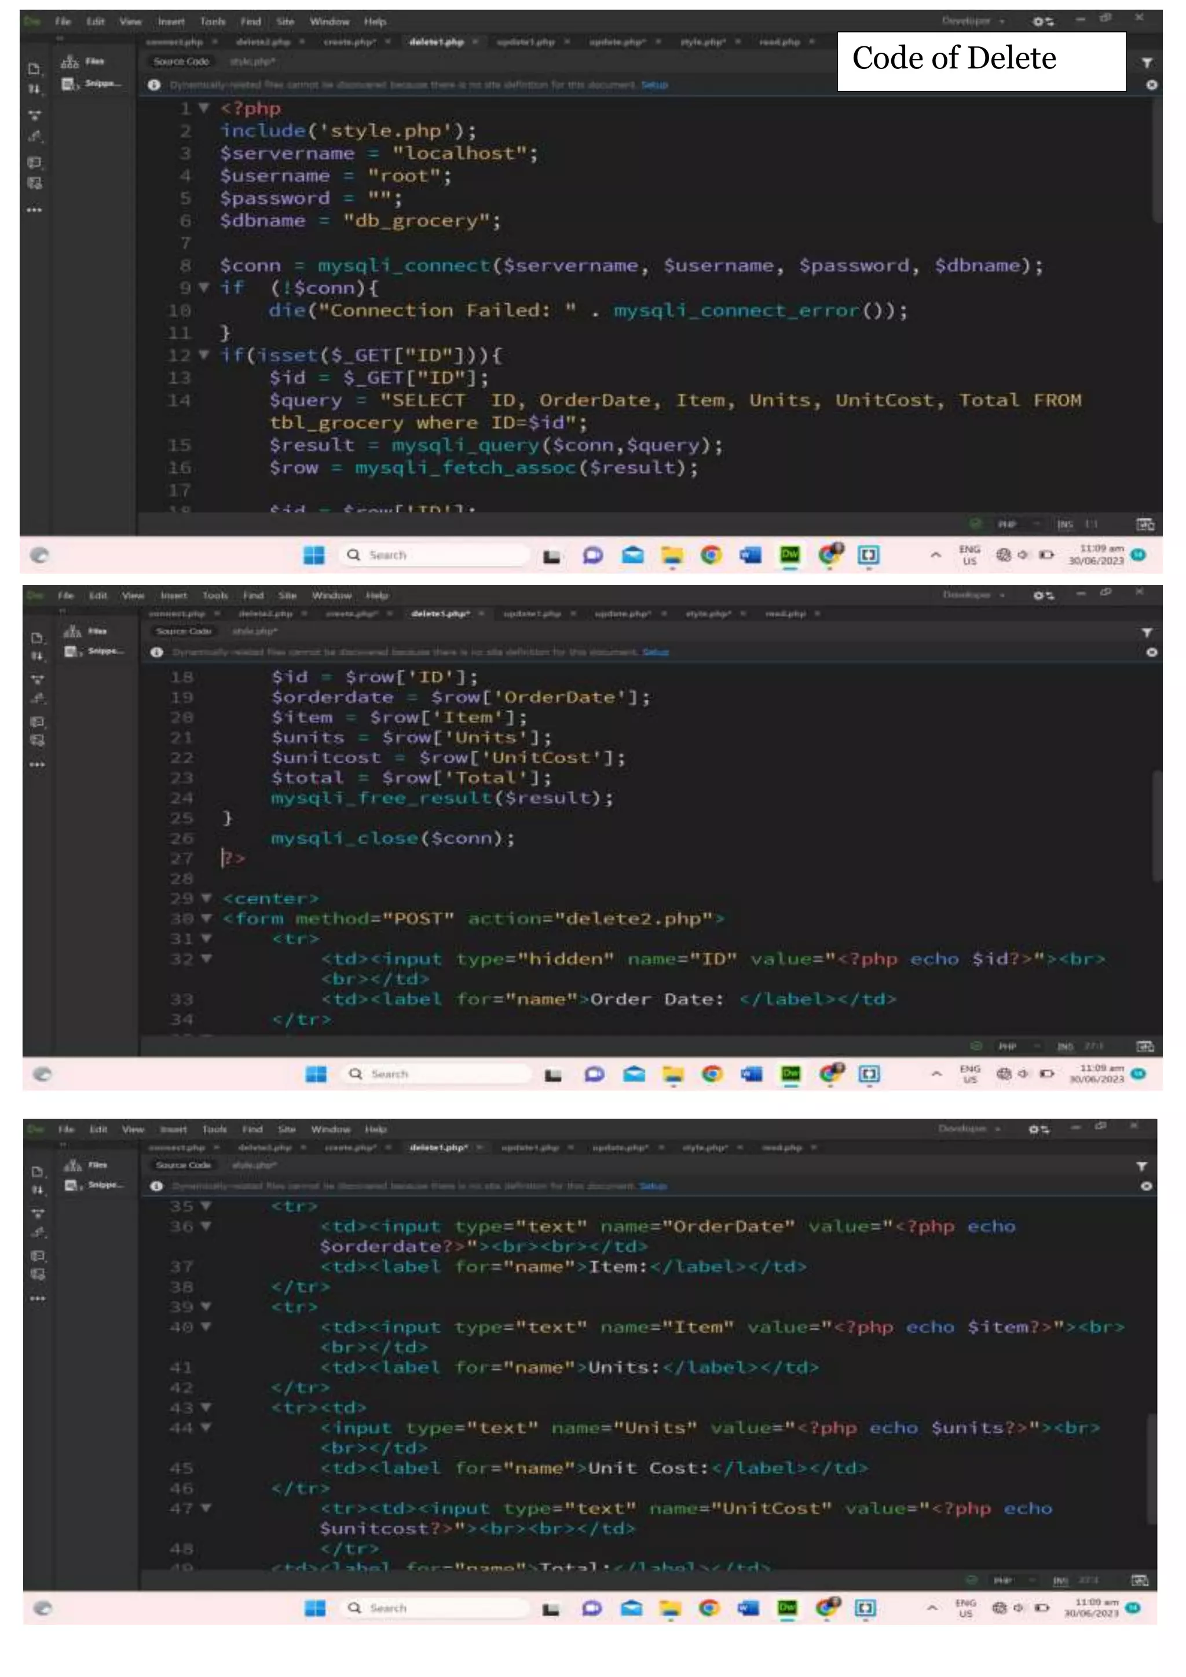This screenshot has width=1186, height=1677.
Task: Open Dreamweaver icon in the topmost Windows taskbar
Action: 790,555
